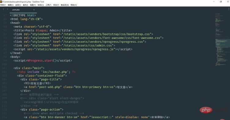Click the 'show when multiple checked' comment

54,113
